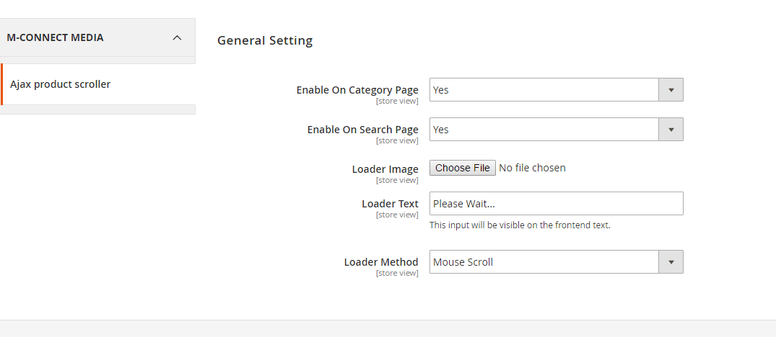Collapse the M-CONNECT MEDIA chevron arrow
Screen dimensions: 776x337
pos(177,37)
